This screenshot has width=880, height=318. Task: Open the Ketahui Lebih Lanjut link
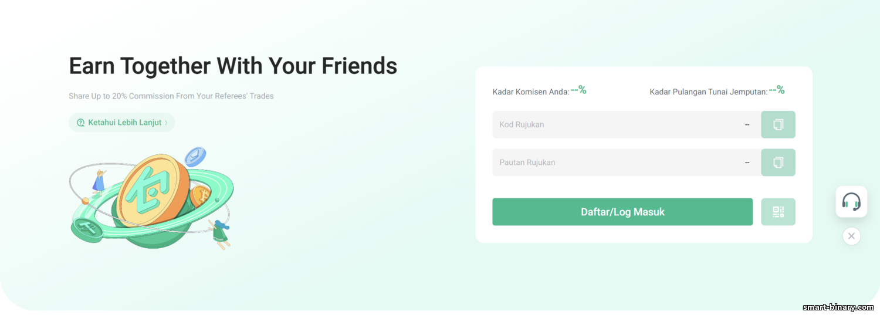pos(122,123)
